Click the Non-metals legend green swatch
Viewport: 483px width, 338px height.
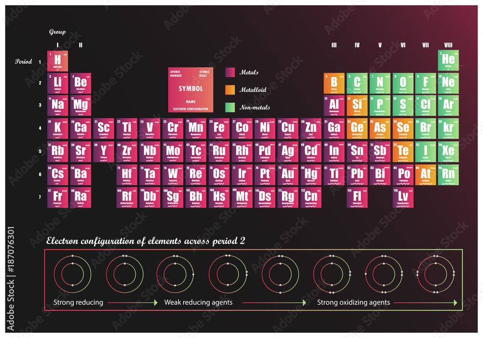(x=230, y=107)
